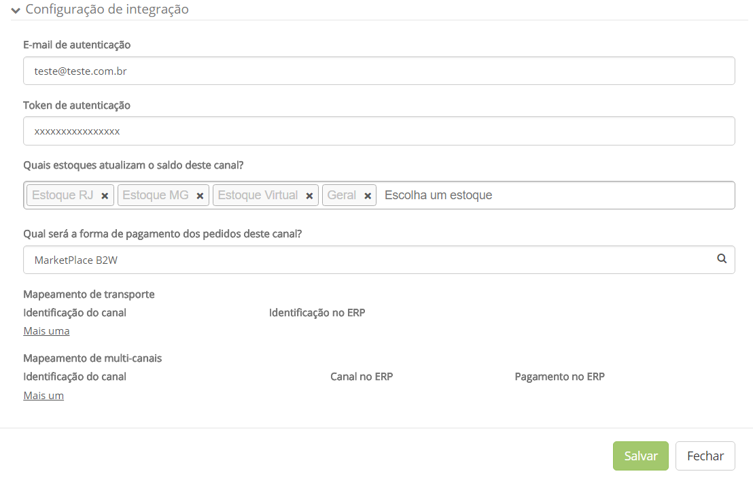The height and width of the screenshot is (478, 753).
Task: Click the payment method search icon
Action: pyautogui.click(x=721, y=259)
